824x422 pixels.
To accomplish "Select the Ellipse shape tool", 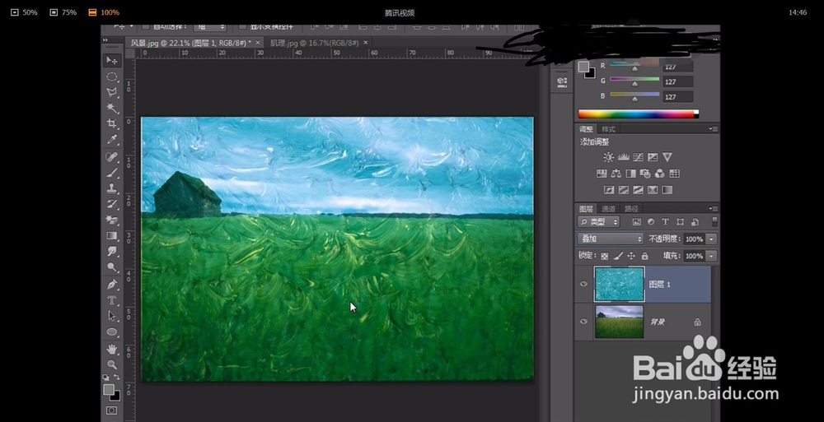I will tap(112, 332).
